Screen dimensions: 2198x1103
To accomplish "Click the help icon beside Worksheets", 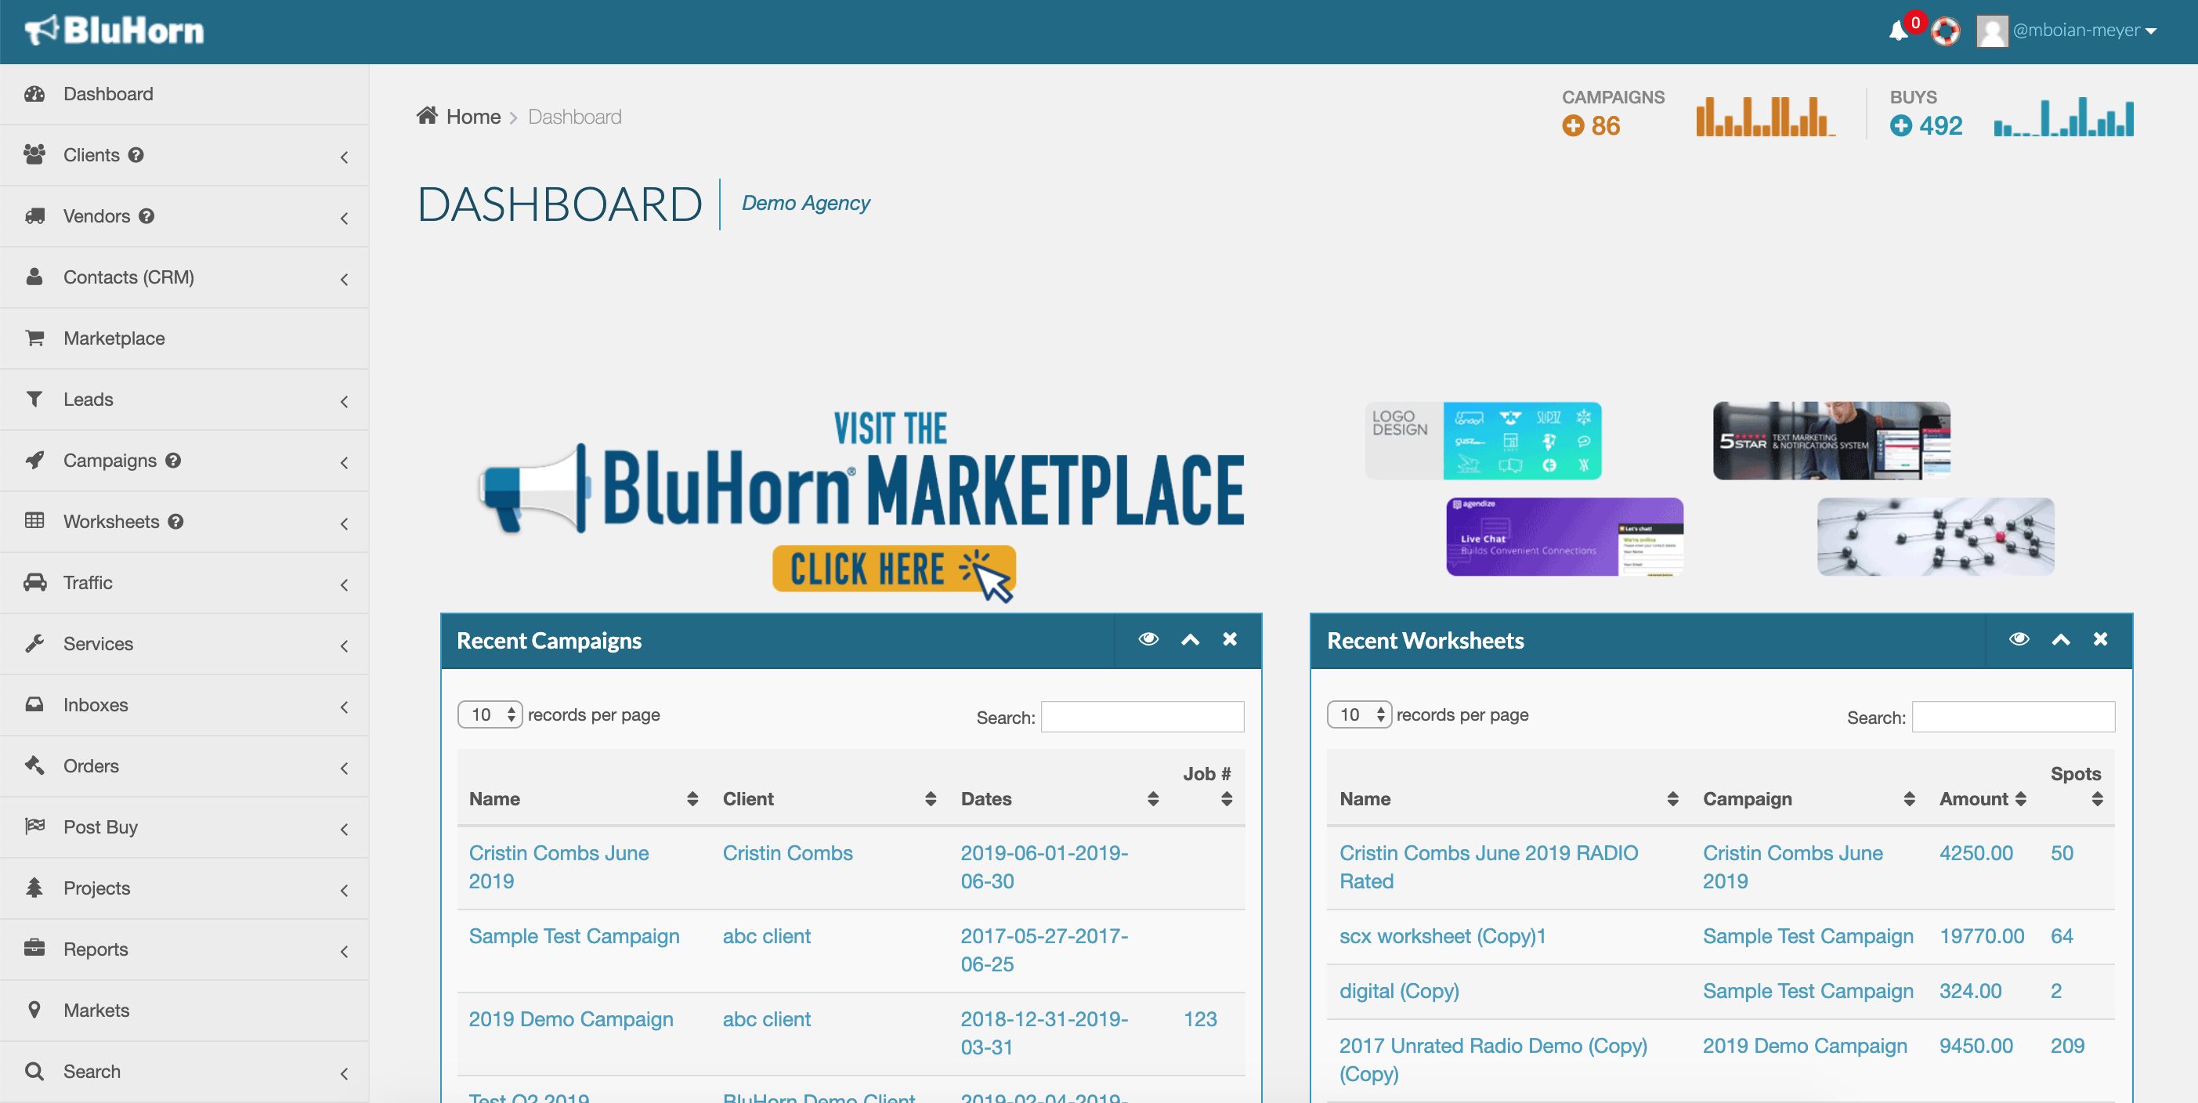I will click(x=175, y=521).
